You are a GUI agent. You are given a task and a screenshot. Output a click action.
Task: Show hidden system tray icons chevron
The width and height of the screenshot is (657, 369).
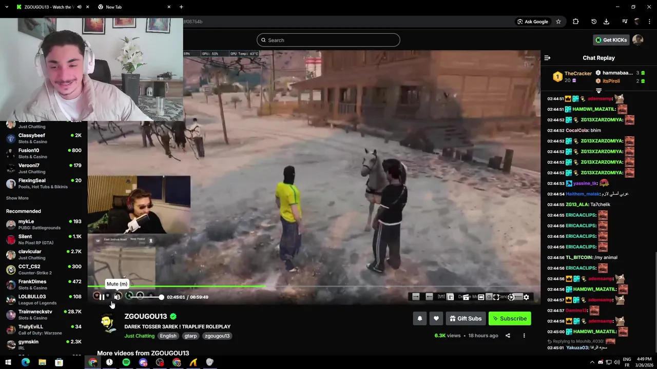click(x=592, y=362)
